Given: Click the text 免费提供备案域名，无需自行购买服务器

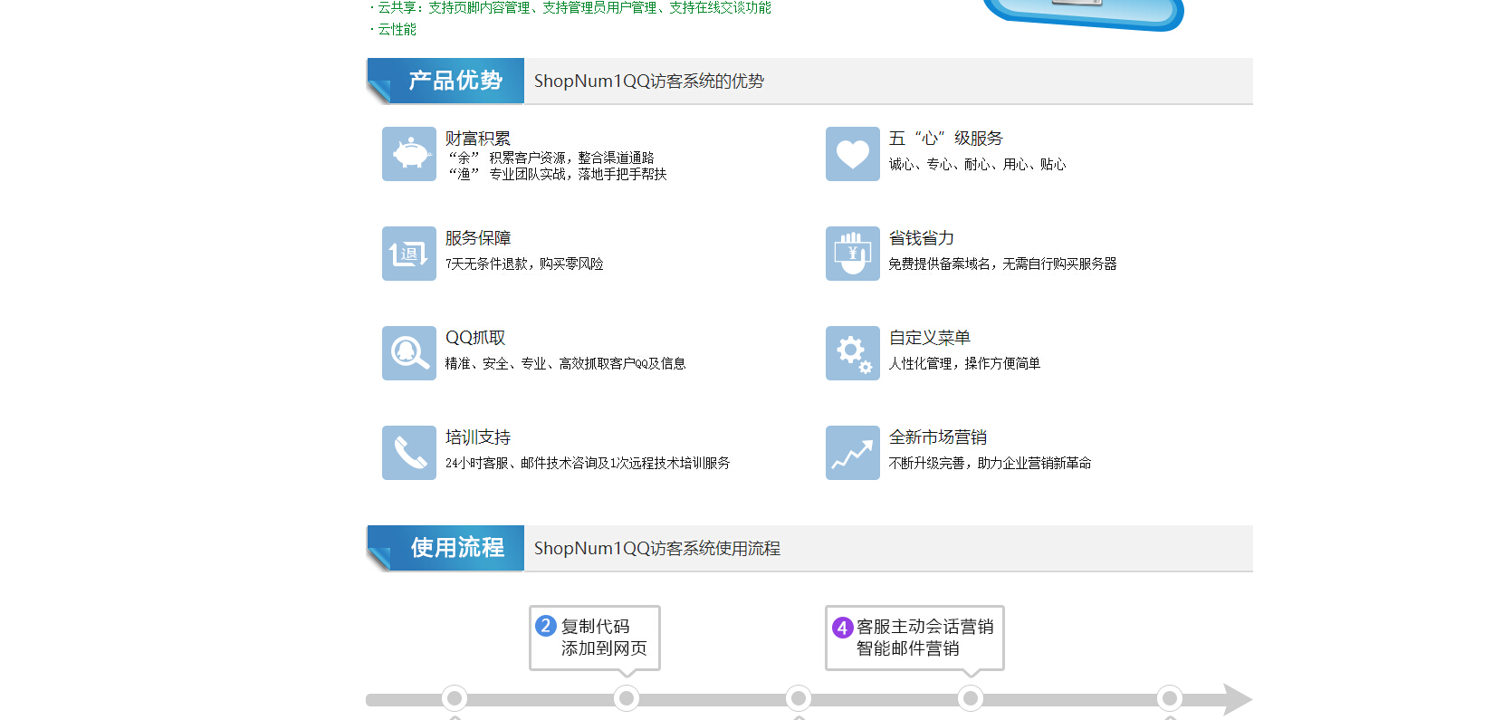Looking at the screenshot, I should 1002,264.
